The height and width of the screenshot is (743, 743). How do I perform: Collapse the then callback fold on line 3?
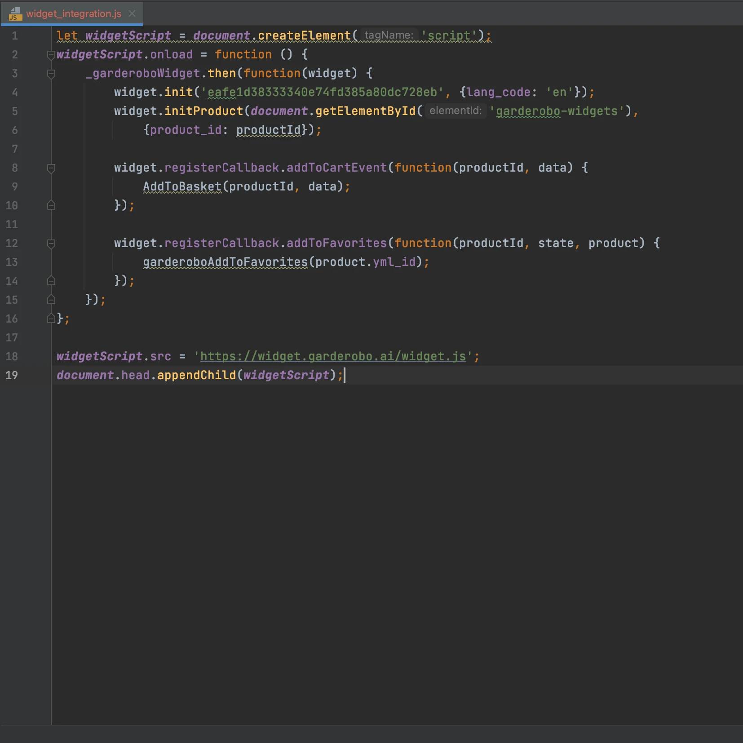click(x=51, y=74)
